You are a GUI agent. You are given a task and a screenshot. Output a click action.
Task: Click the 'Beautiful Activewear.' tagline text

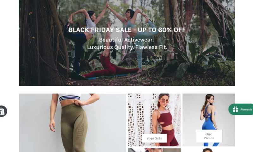coord(126,40)
